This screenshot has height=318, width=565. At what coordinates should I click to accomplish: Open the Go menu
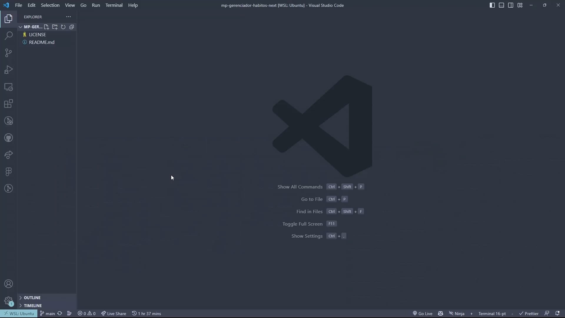(x=83, y=5)
